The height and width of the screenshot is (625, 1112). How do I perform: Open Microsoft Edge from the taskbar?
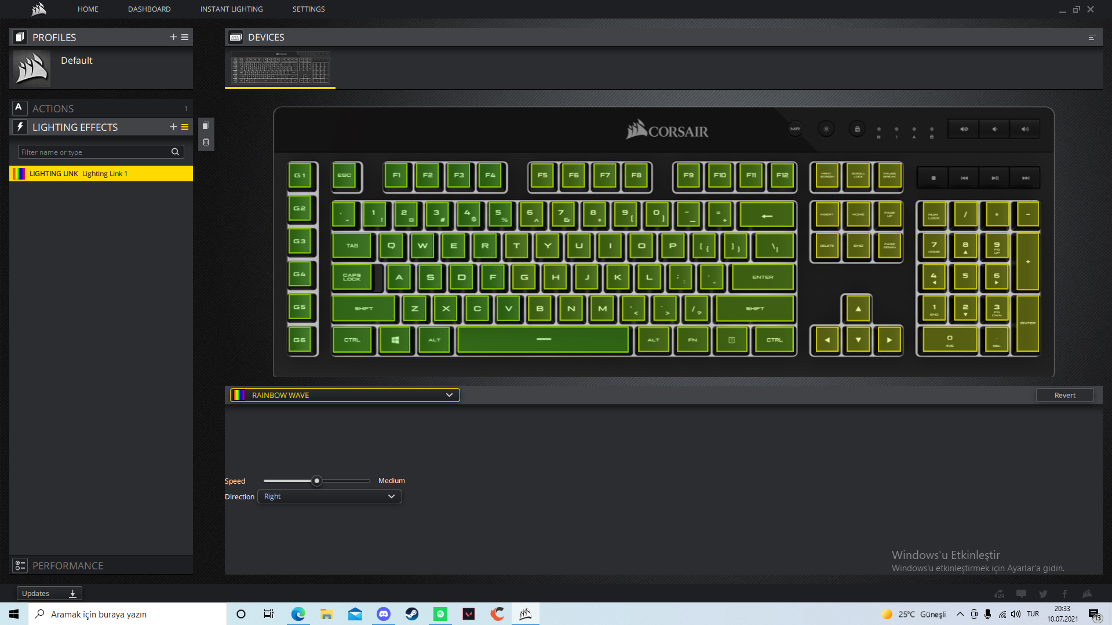pos(298,614)
